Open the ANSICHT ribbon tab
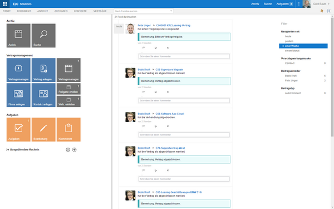This screenshot has width=334, height=209. tap(43, 11)
